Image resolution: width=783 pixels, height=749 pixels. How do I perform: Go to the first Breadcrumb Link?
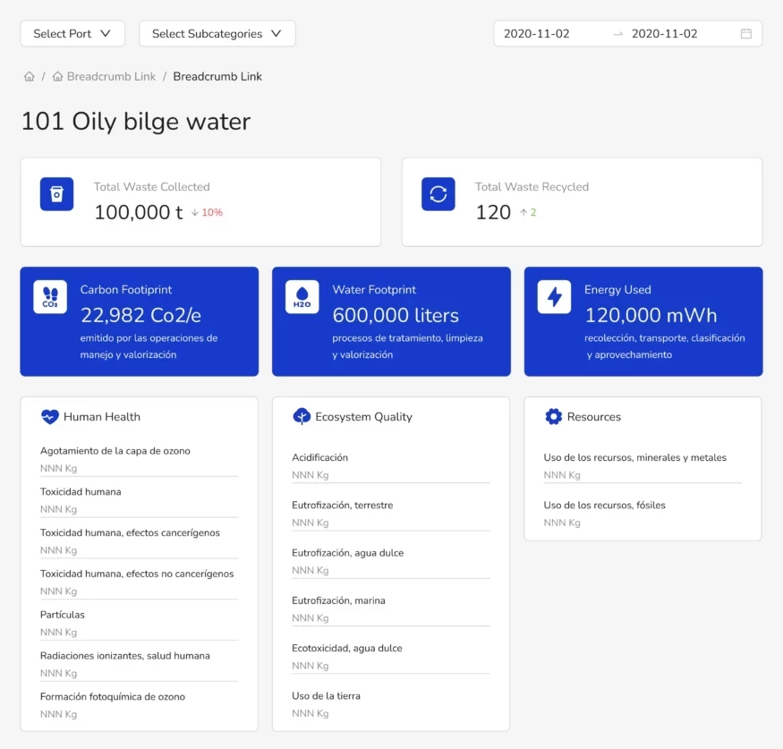point(111,77)
